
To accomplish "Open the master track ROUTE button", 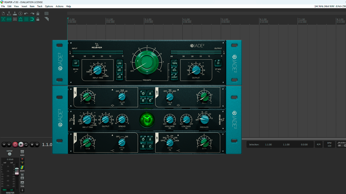I will click(22, 168).
